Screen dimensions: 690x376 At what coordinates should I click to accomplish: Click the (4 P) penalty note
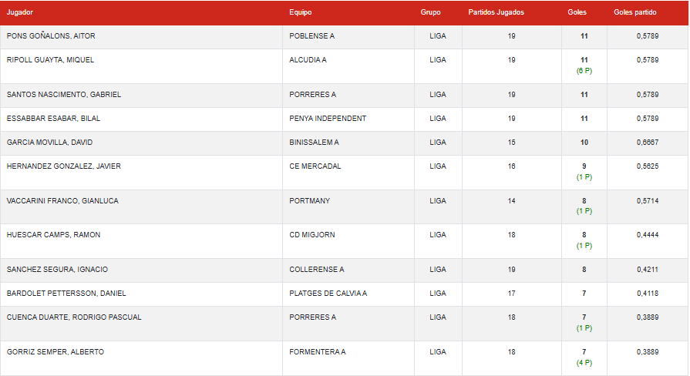point(584,363)
